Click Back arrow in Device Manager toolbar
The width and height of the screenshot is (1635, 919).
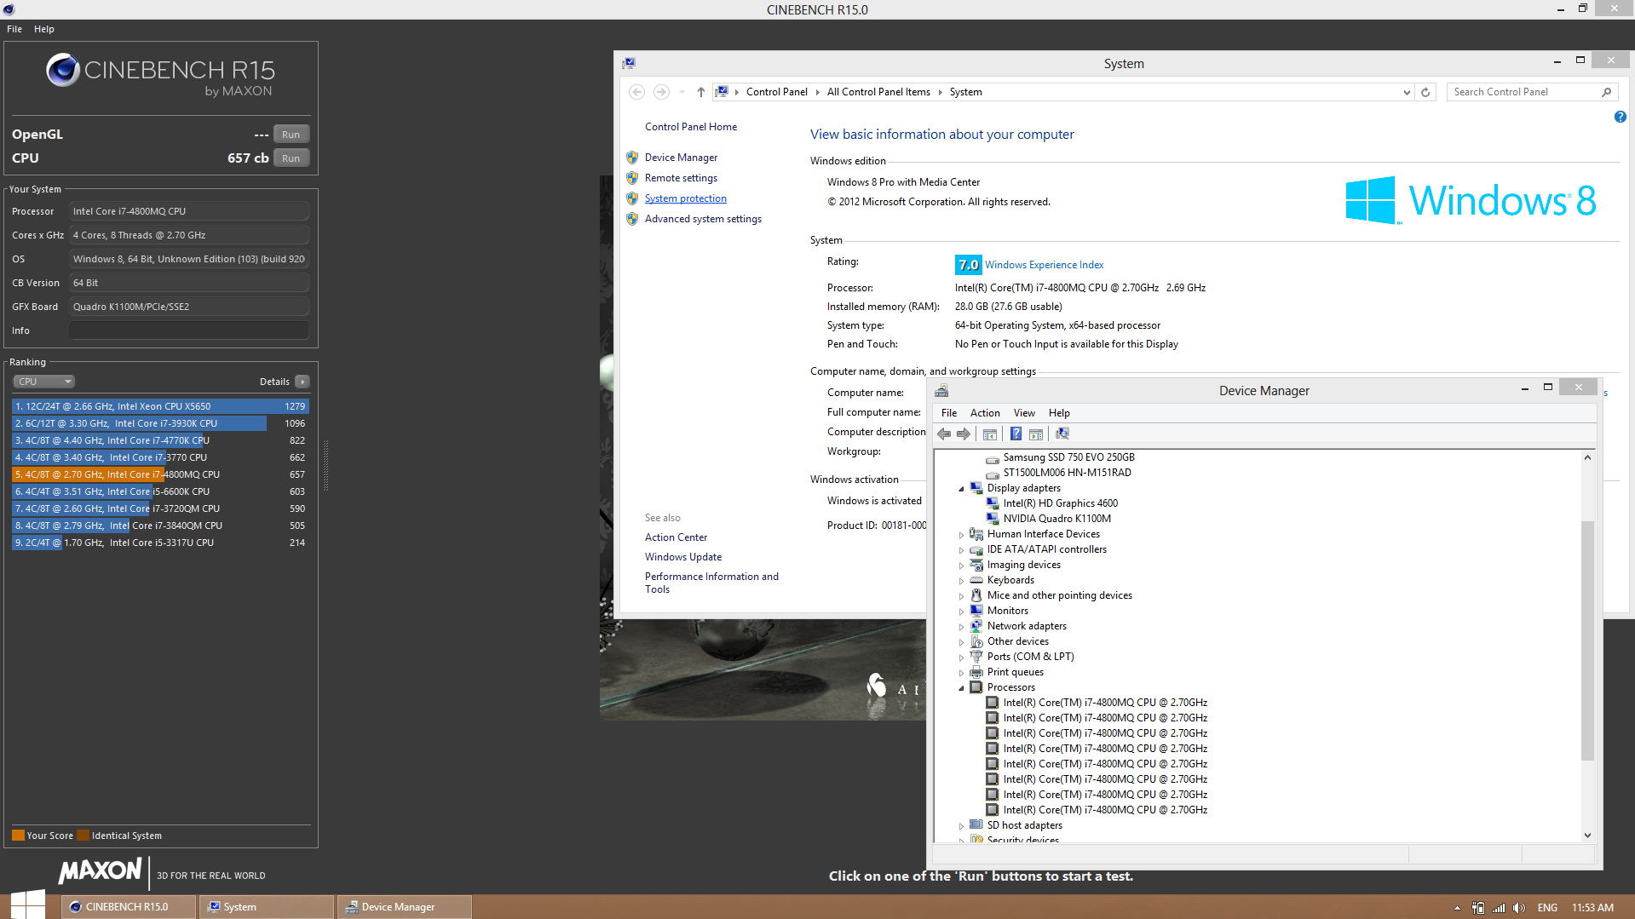pos(944,434)
